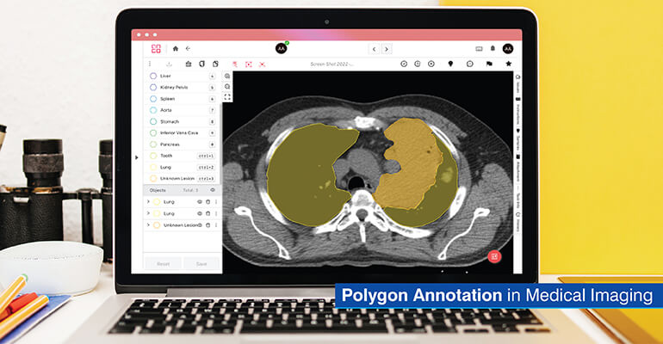Click the flag icon
This screenshot has width=663, height=344.
489,64
